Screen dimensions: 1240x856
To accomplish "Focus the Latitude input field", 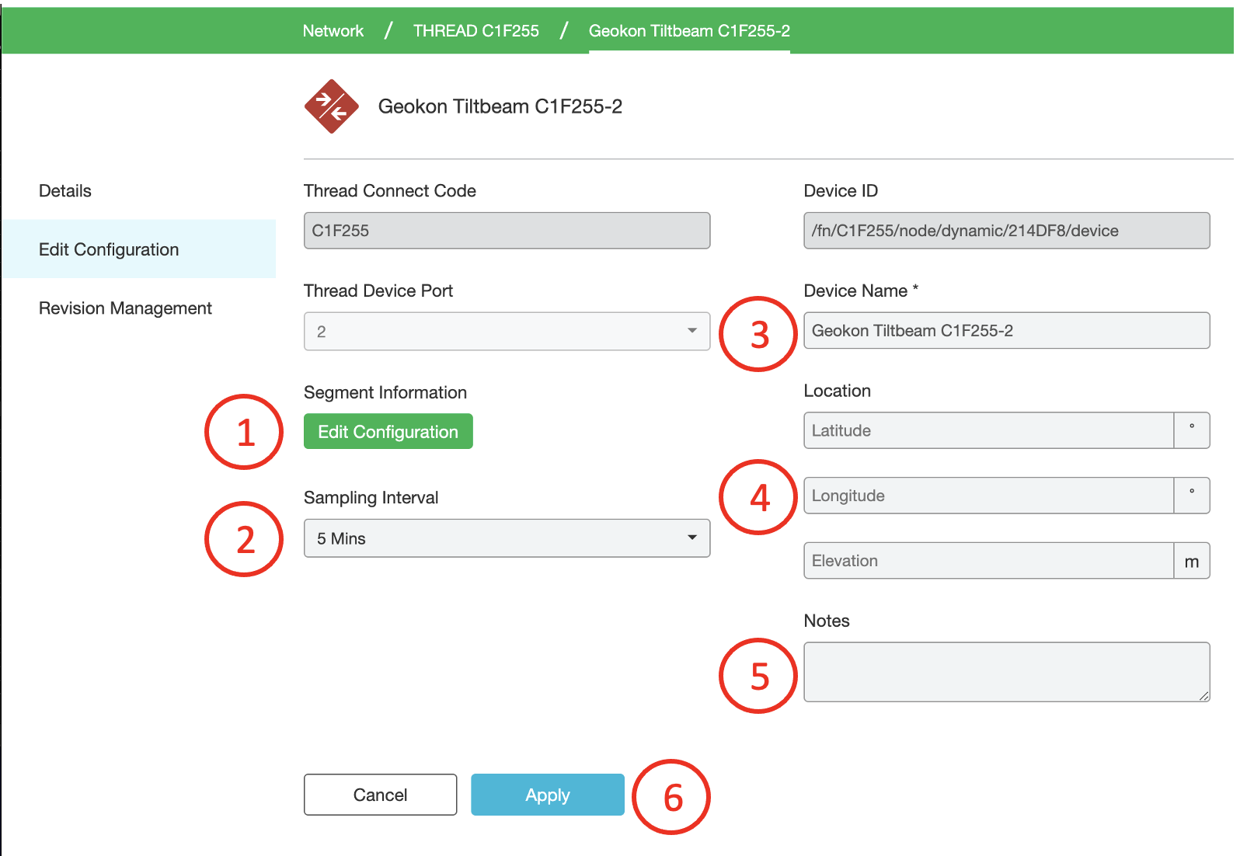I will pyautogui.click(x=988, y=430).
